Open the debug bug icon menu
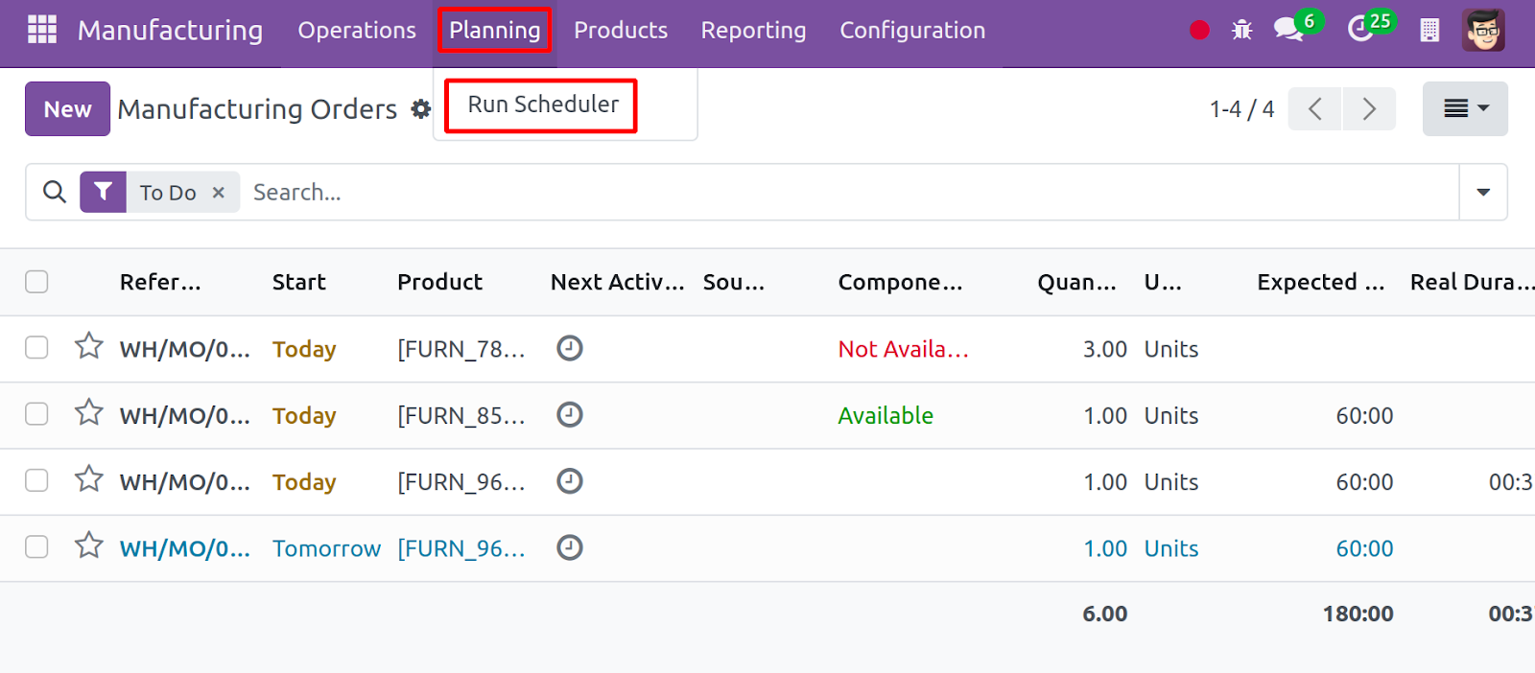 [x=1241, y=30]
